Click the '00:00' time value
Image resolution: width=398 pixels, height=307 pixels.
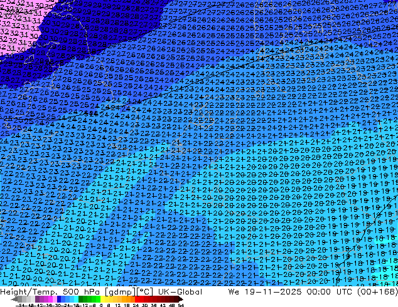pyautogui.click(x=318, y=292)
